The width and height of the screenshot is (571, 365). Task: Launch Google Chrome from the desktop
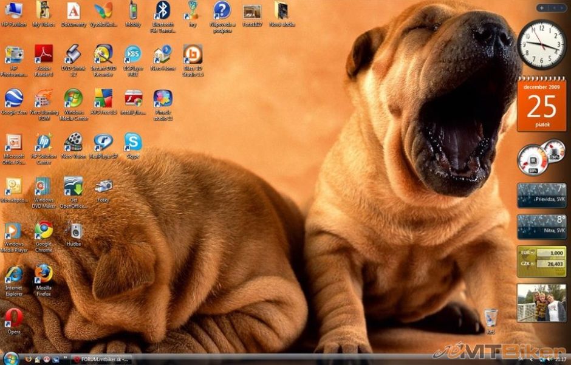44,231
